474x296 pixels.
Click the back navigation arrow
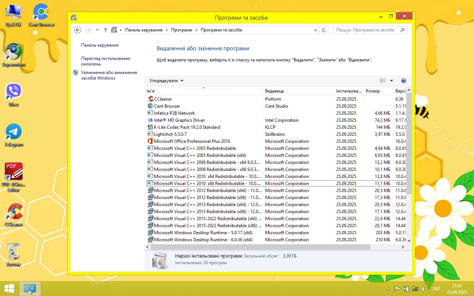coord(77,30)
